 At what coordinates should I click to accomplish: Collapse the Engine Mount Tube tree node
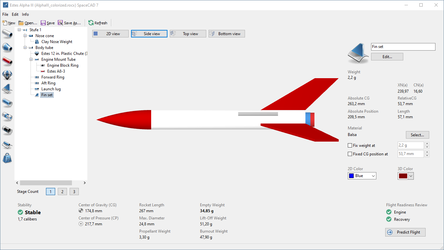point(31,59)
